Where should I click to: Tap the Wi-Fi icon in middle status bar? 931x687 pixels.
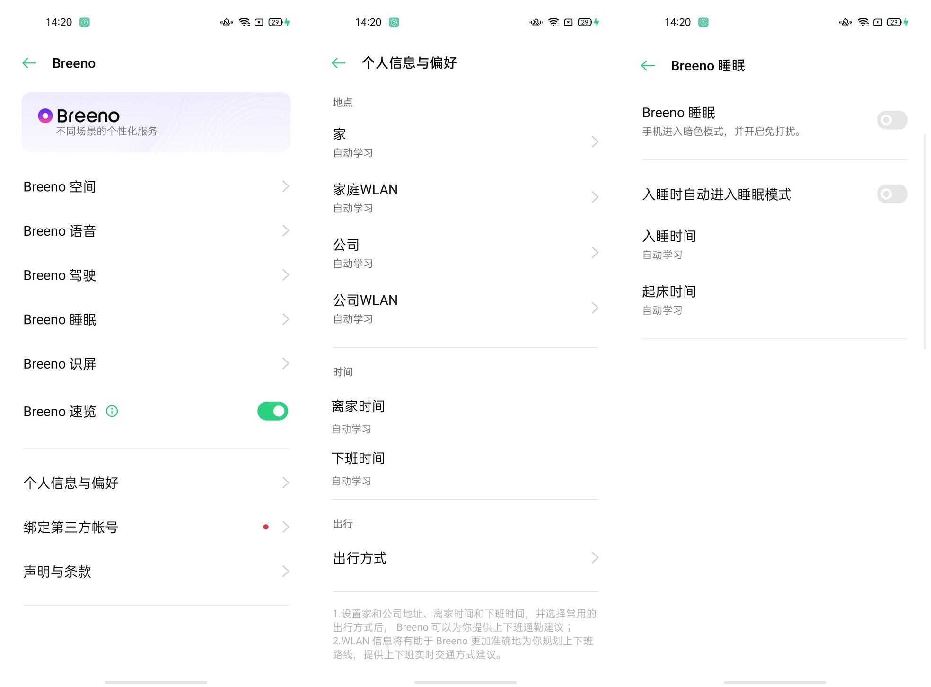(x=553, y=22)
